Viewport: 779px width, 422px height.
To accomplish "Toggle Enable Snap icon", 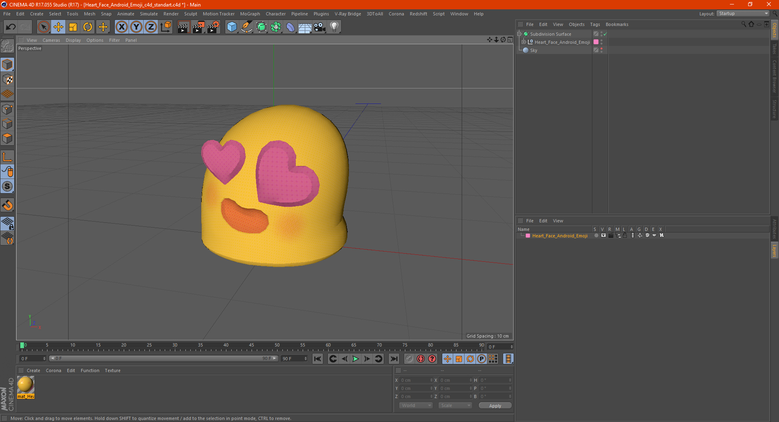I will [x=7, y=205].
